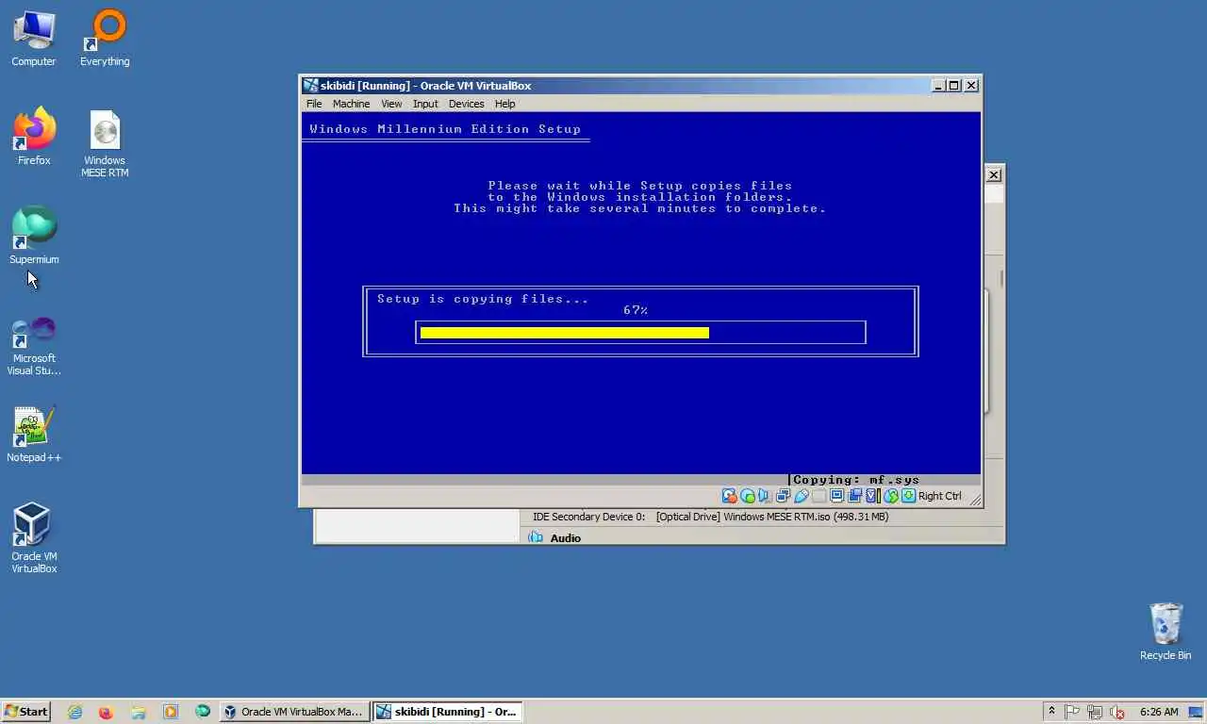The image size is (1207, 724).
Task: Select the Oracle VM VirtualBox desktop shortcut
Action: coord(34,538)
